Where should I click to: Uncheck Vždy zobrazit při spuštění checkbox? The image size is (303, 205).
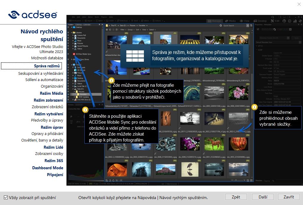point(6,198)
